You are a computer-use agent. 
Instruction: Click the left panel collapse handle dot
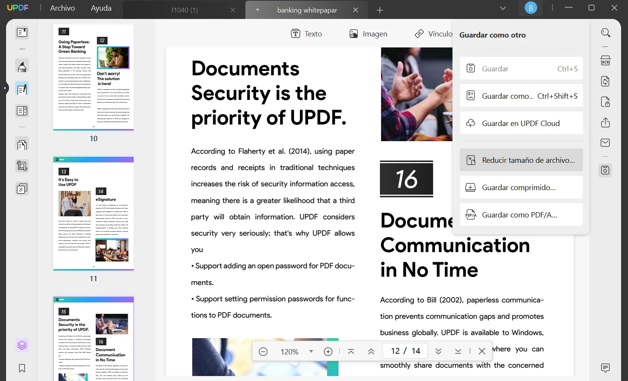click(x=5, y=88)
